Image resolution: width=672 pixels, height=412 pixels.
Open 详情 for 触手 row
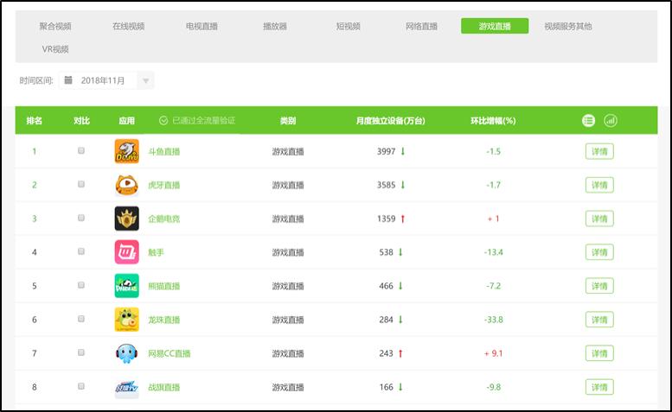[x=599, y=252]
